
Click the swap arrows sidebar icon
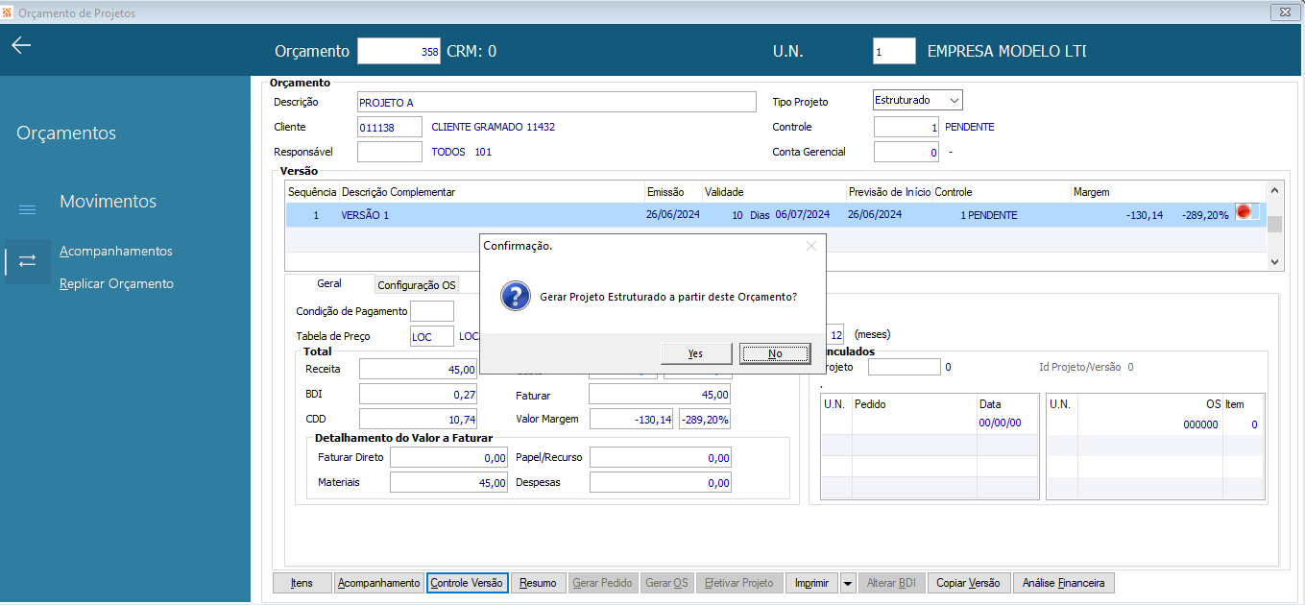(28, 260)
